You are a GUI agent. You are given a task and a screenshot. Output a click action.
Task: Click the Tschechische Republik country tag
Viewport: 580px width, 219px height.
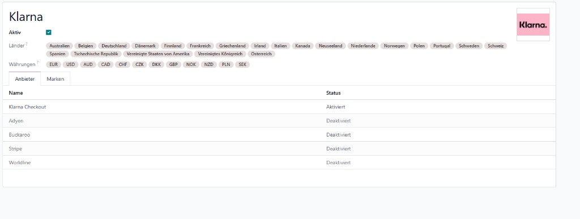click(96, 54)
